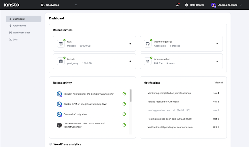Screen dimensions: 249x147
Task: Open the notifications bell
Action: point(178,5)
